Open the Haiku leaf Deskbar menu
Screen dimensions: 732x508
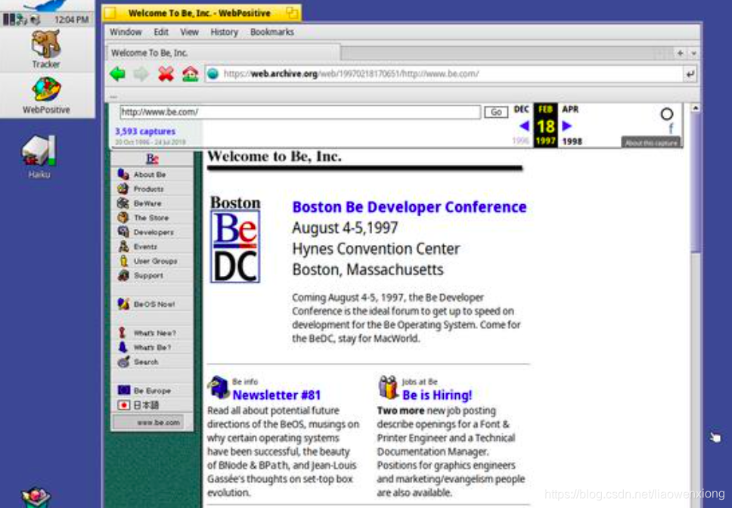coord(45,6)
